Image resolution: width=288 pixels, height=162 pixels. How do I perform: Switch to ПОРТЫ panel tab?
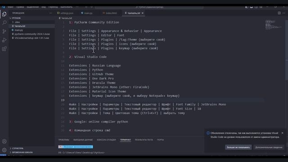160,140
